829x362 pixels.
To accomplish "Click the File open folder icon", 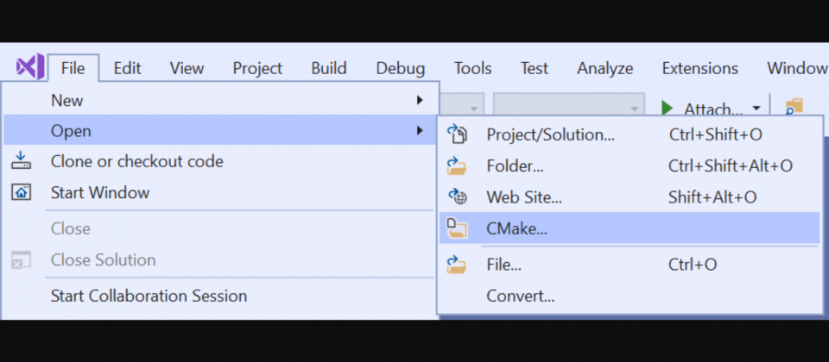I will 456,265.
